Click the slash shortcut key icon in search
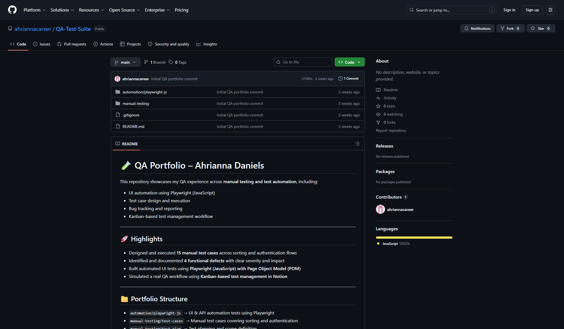 492,10
